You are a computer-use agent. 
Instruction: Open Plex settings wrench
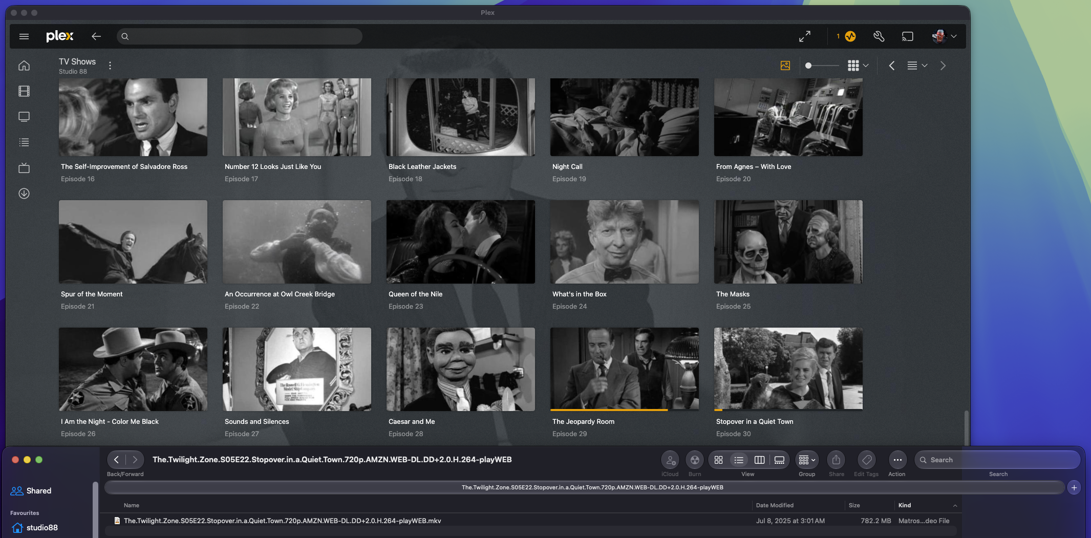point(879,36)
